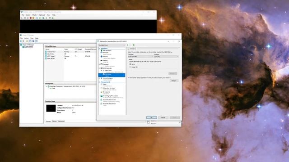The width and height of the screenshot is (289, 162).
Task: Open Help menu in Hyper-V Manager window
Action: (x=37, y=38)
